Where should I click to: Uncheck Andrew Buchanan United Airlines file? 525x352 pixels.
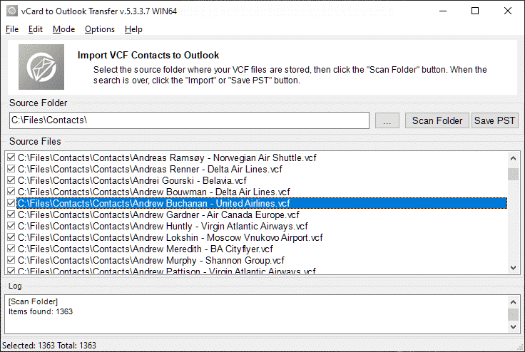(11, 203)
